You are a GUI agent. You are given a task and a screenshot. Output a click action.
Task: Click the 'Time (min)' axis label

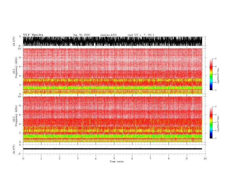117,161
